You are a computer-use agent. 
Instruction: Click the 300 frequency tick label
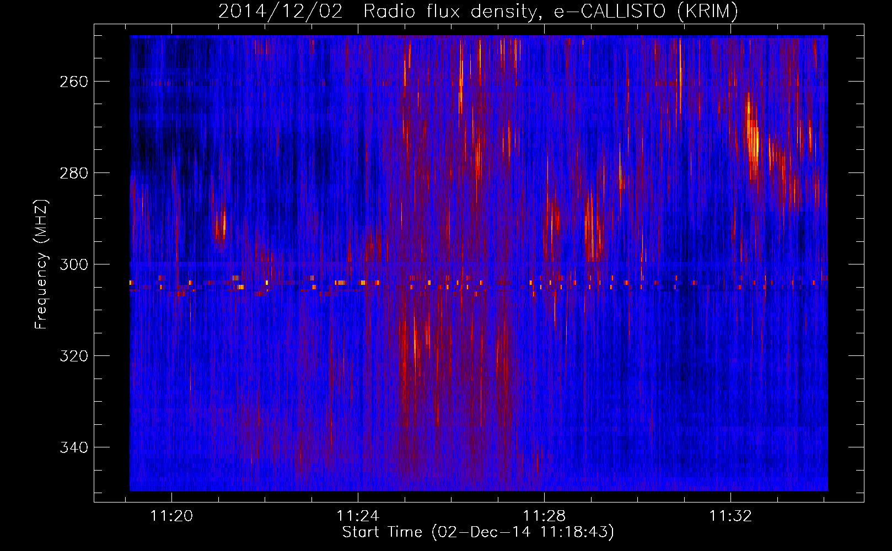click(74, 264)
